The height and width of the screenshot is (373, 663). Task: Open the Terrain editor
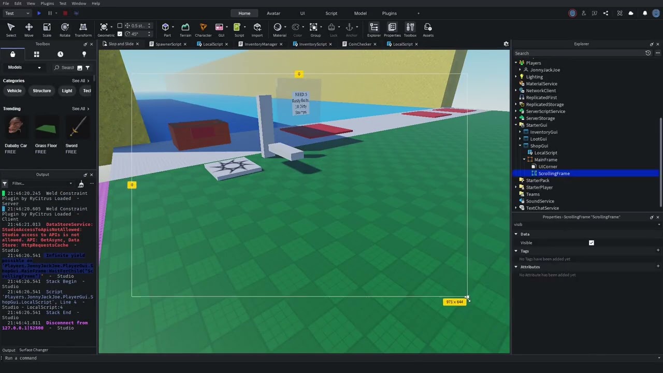(185, 30)
